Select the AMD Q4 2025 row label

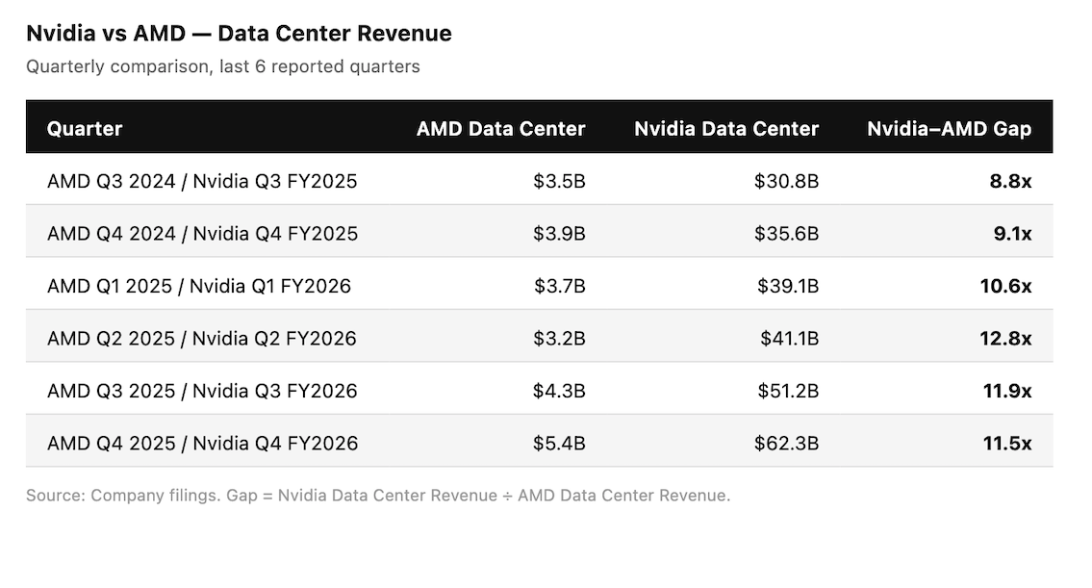tap(202, 444)
